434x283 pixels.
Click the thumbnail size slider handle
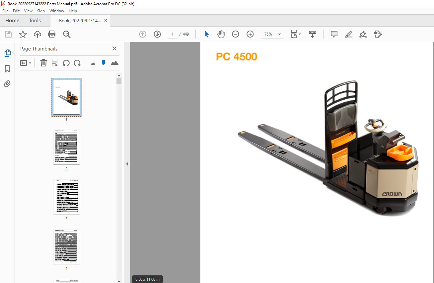[104, 62]
